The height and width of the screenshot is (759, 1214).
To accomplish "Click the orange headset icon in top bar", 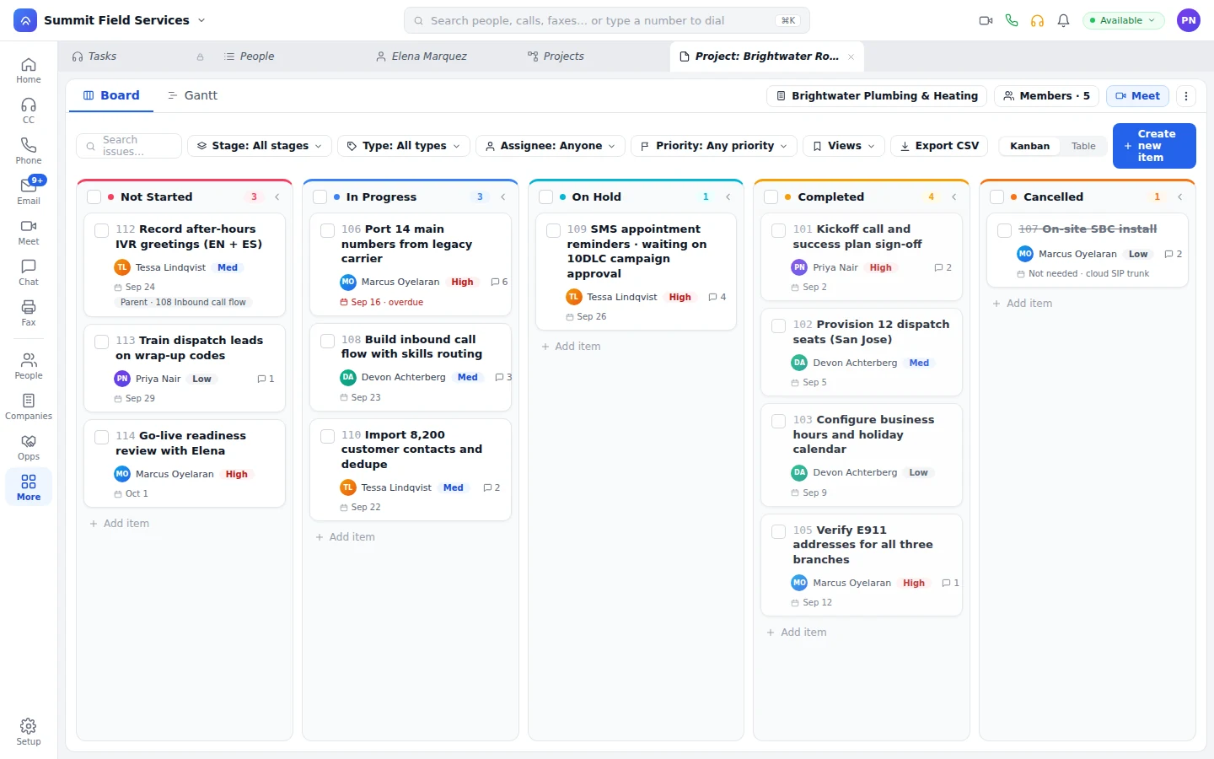I will tap(1038, 20).
